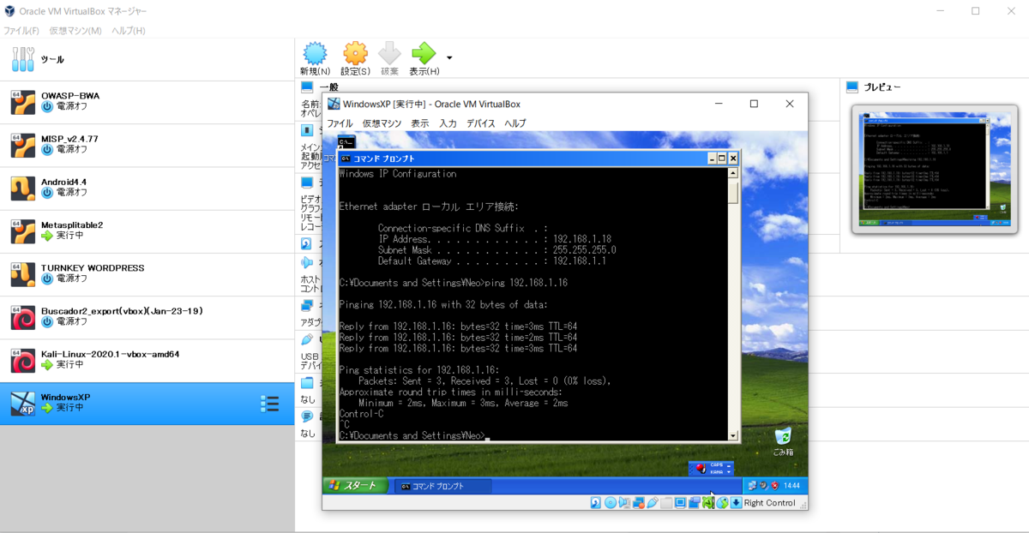Select the Metasplitable2 virtual machine
Viewport: 1029px width, 533px height.
coord(147,231)
